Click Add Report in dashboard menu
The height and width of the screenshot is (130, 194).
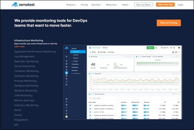[76, 74]
